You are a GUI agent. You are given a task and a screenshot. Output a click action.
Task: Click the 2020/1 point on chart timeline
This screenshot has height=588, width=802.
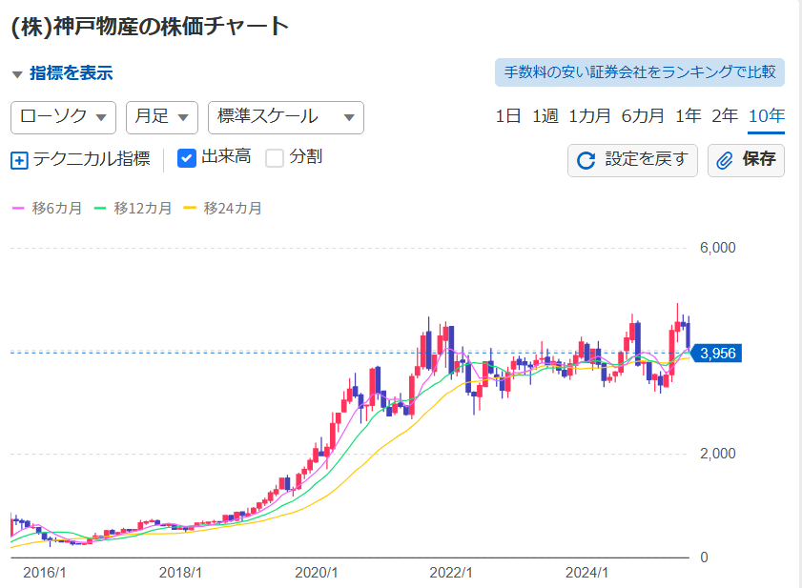(x=317, y=573)
